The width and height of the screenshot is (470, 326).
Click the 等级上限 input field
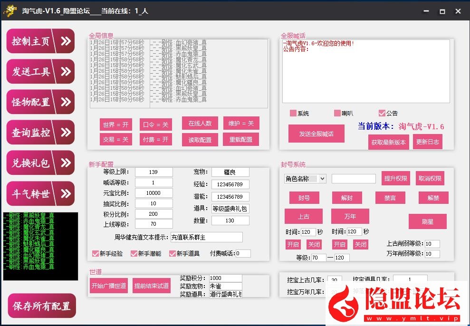pos(153,172)
